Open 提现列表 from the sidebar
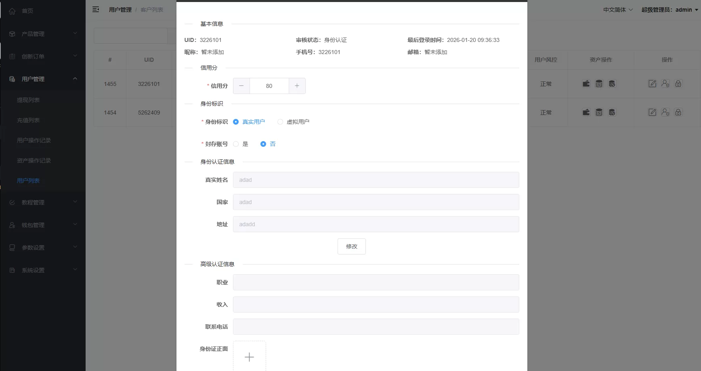The width and height of the screenshot is (701, 371). point(28,100)
